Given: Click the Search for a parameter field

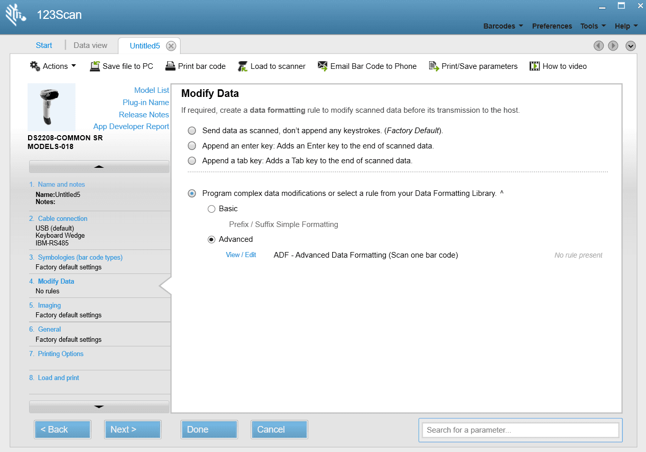Looking at the screenshot, I should click(520, 430).
